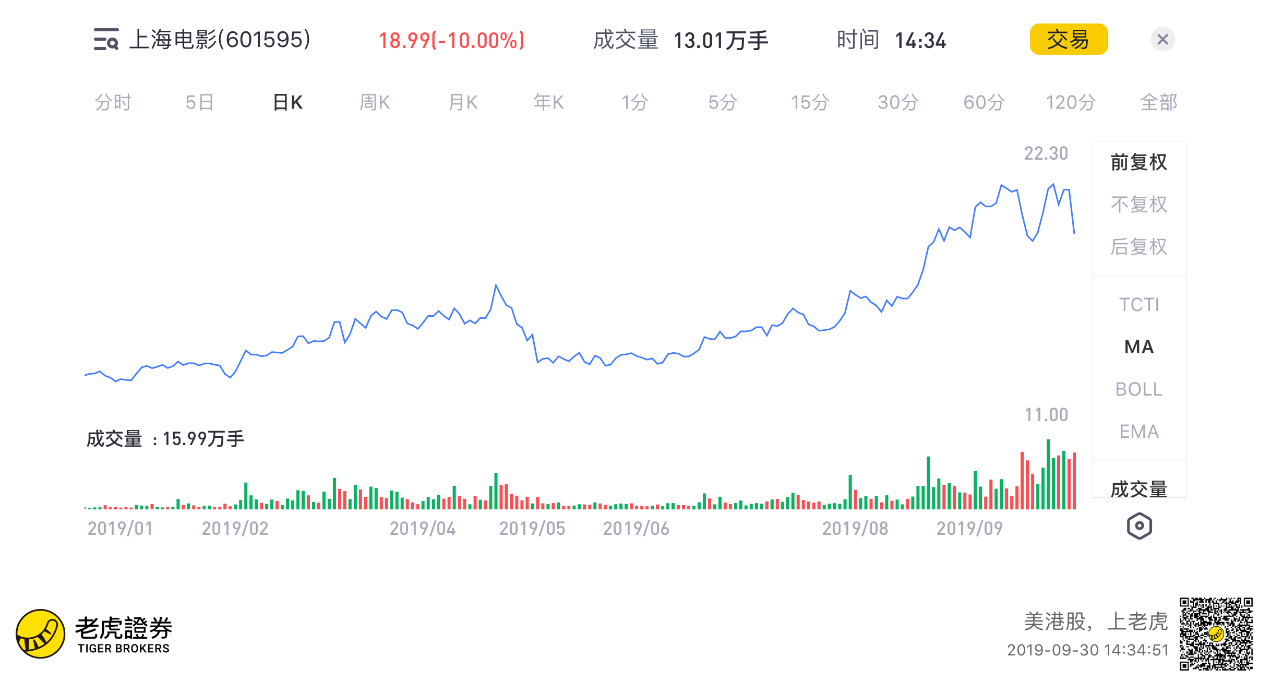Screen dimensions: 1271x681
Task: Open the 月K monthly chart tab
Action: pos(463,102)
